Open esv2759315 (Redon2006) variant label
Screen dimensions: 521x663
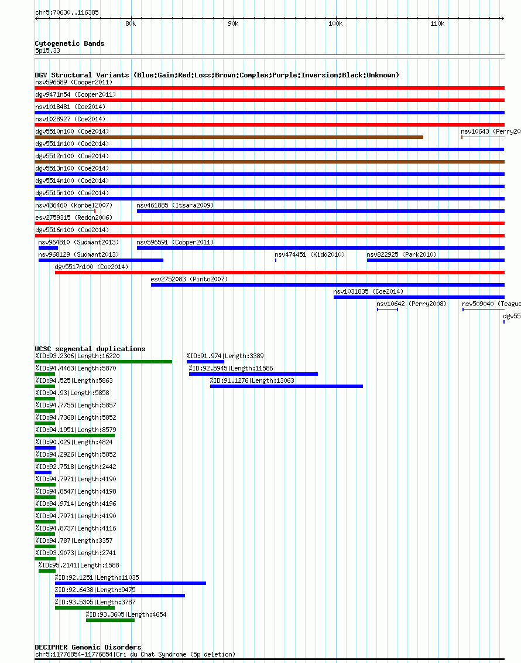(73, 217)
